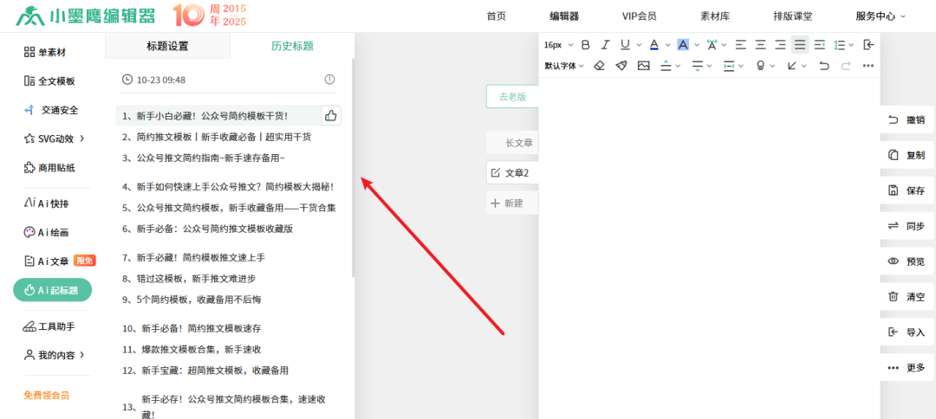Click 清空 to clear the content

coord(907,296)
